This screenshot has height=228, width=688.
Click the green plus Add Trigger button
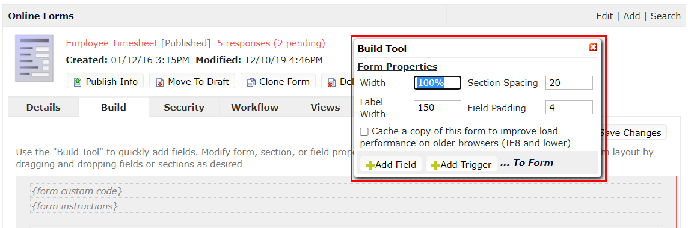[461, 164]
